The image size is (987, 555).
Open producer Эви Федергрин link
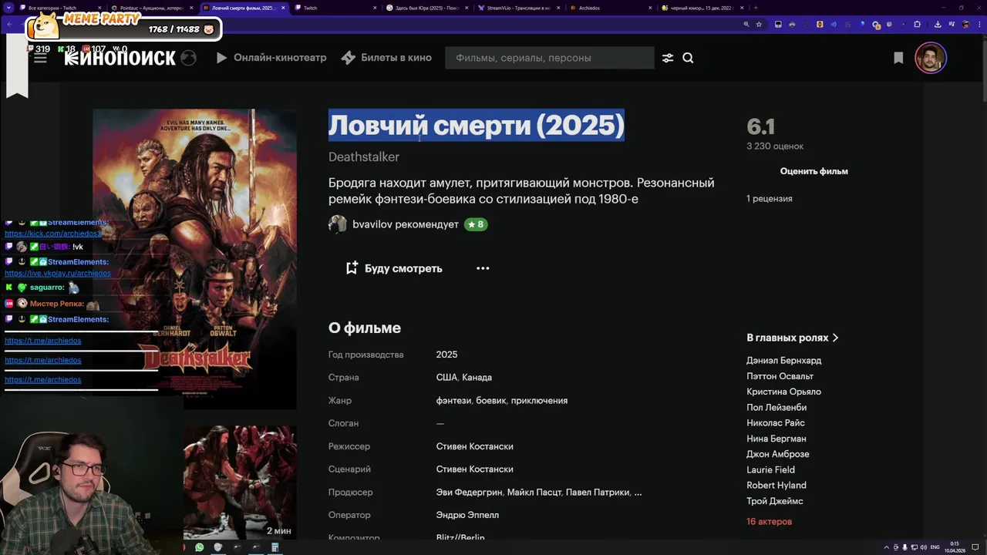pyautogui.click(x=470, y=492)
